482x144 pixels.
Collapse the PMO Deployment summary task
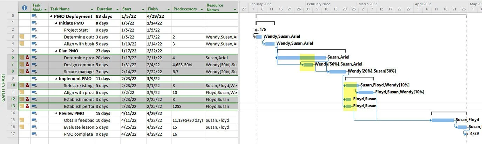[x=52, y=16]
